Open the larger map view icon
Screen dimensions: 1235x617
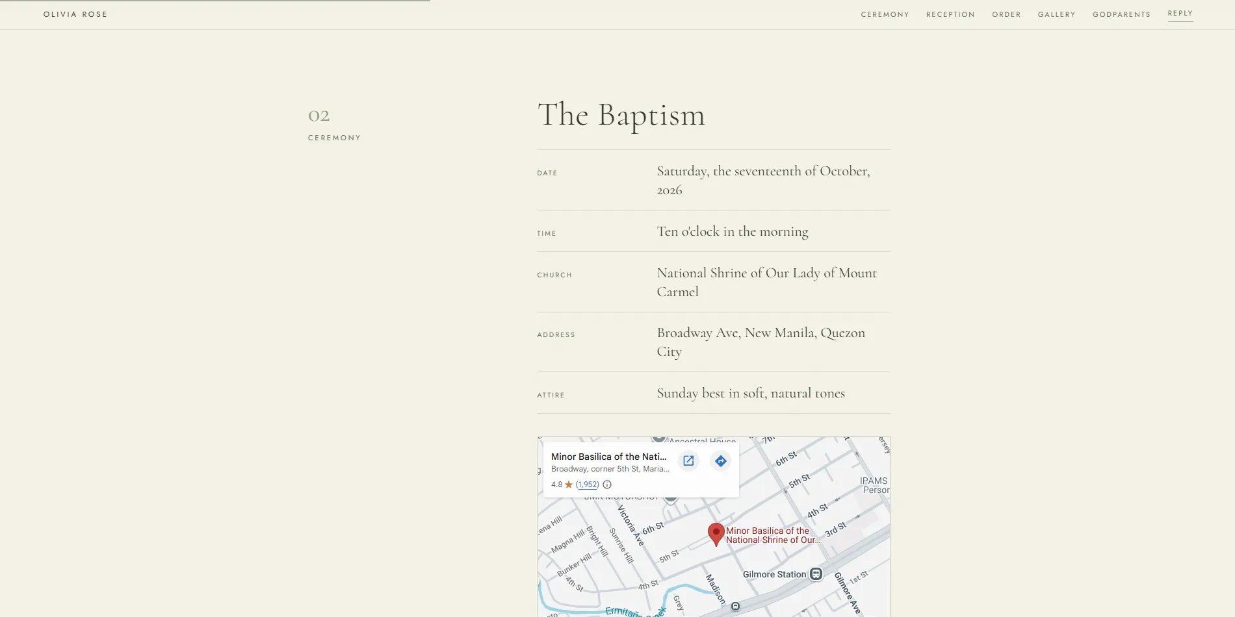point(688,461)
